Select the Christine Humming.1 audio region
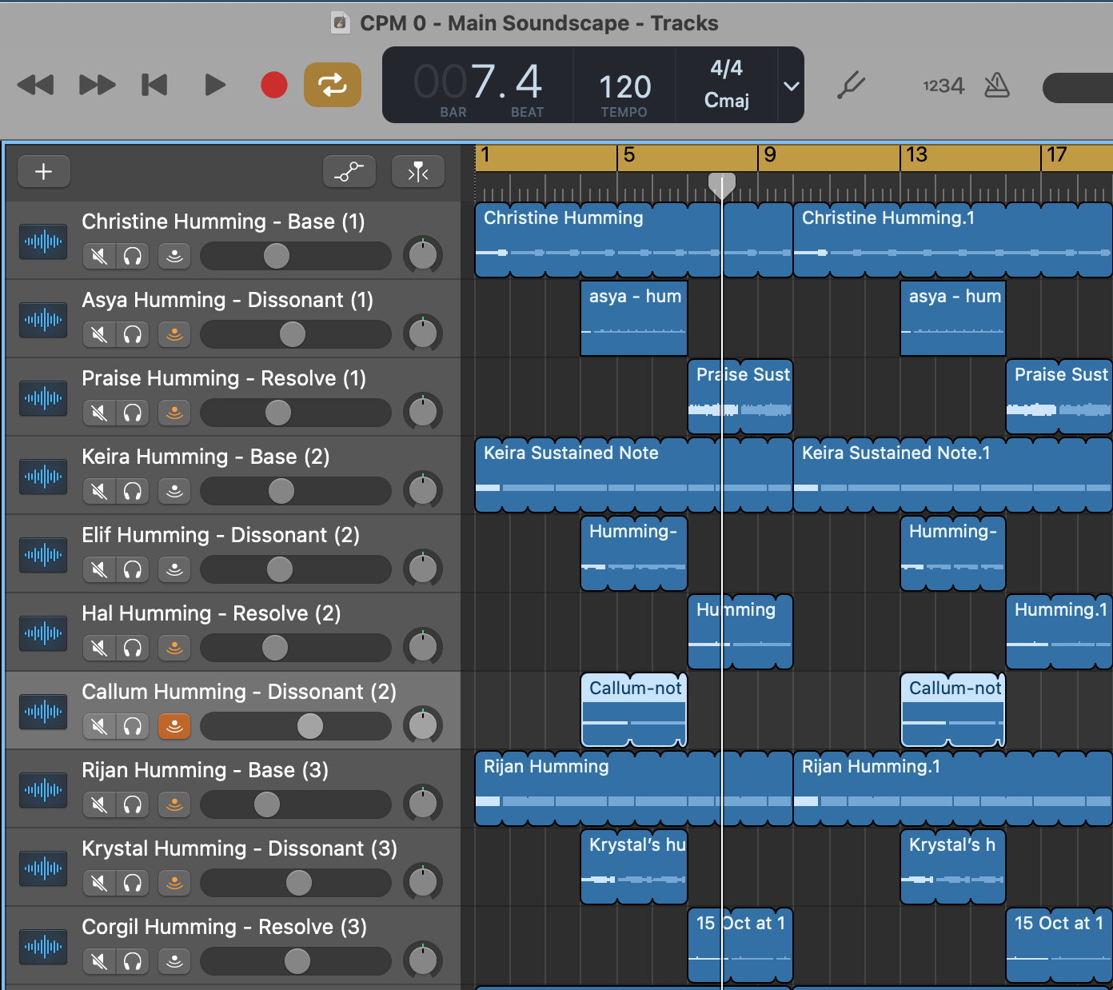1113x990 pixels. click(953, 240)
